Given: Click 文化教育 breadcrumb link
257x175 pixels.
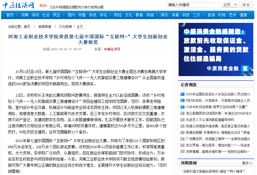Looking at the screenshot, I should [65, 27].
